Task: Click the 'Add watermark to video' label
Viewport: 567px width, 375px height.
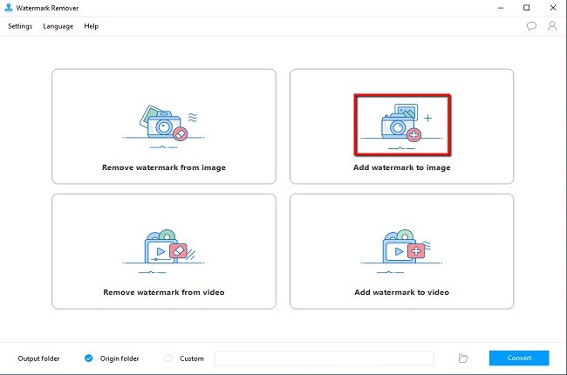Action: pyautogui.click(x=401, y=292)
